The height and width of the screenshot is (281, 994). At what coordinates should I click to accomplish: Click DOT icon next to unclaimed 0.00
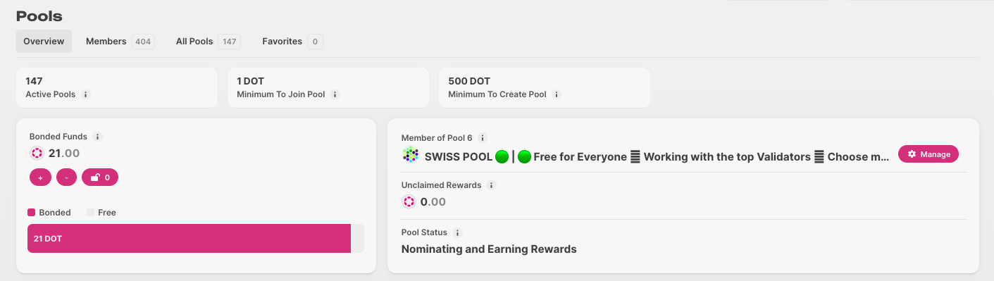[x=409, y=202]
